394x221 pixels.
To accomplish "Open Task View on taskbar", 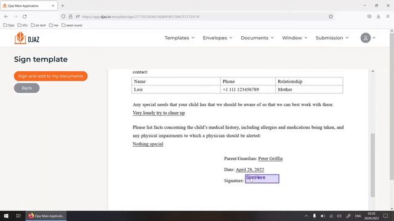I will point(18,215).
